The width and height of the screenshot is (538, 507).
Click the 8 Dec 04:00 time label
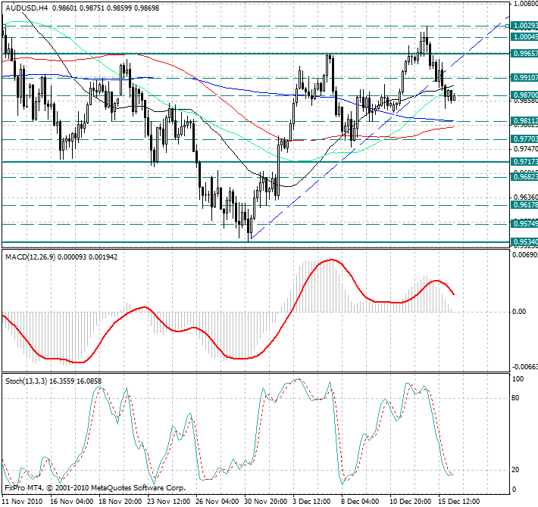[360, 502]
